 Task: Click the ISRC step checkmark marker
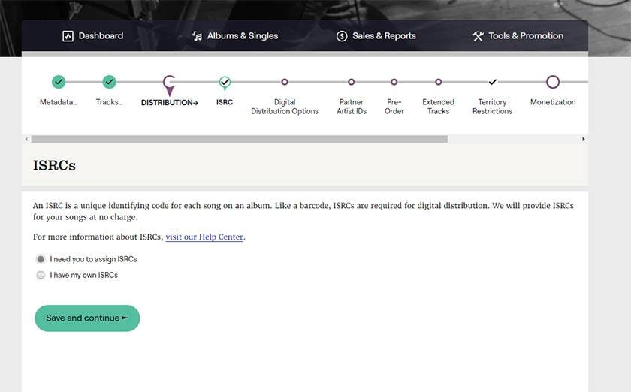point(225,83)
